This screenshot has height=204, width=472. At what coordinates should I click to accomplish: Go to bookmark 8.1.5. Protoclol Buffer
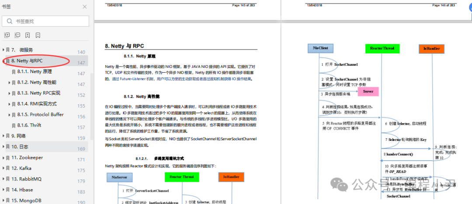click(41, 115)
